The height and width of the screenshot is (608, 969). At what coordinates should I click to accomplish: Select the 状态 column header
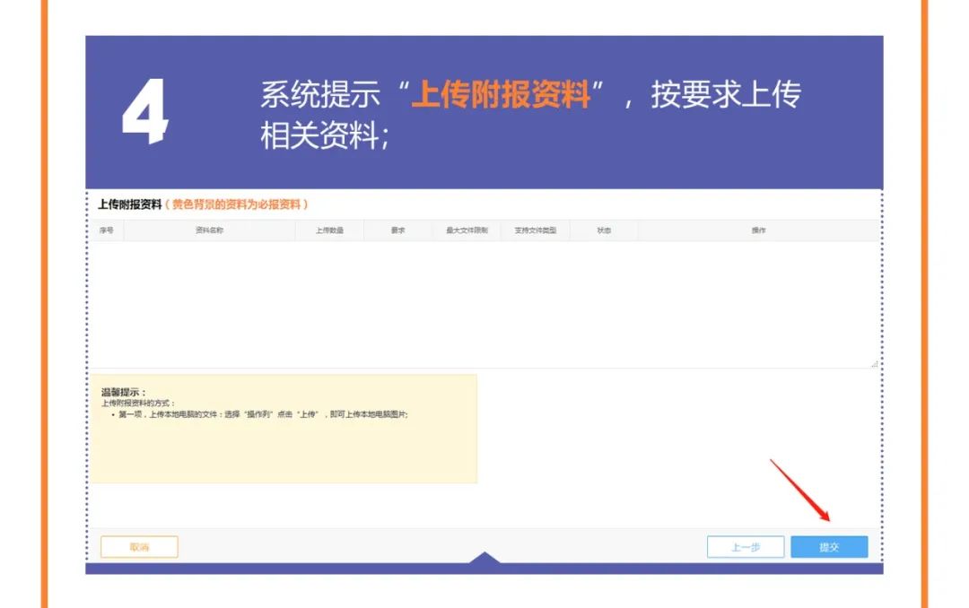tap(604, 230)
